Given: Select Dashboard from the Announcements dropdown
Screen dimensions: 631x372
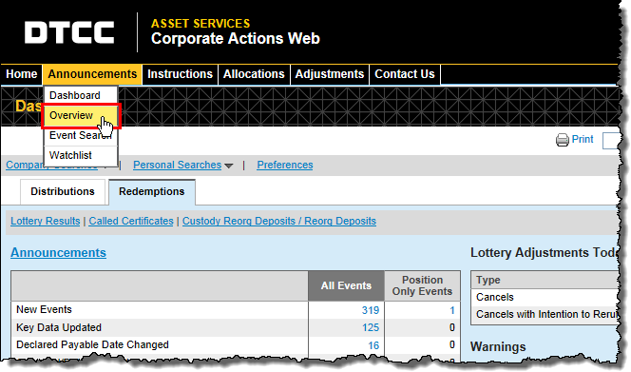Looking at the screenshot, I should pyautogui.click(x=81, y=95).
